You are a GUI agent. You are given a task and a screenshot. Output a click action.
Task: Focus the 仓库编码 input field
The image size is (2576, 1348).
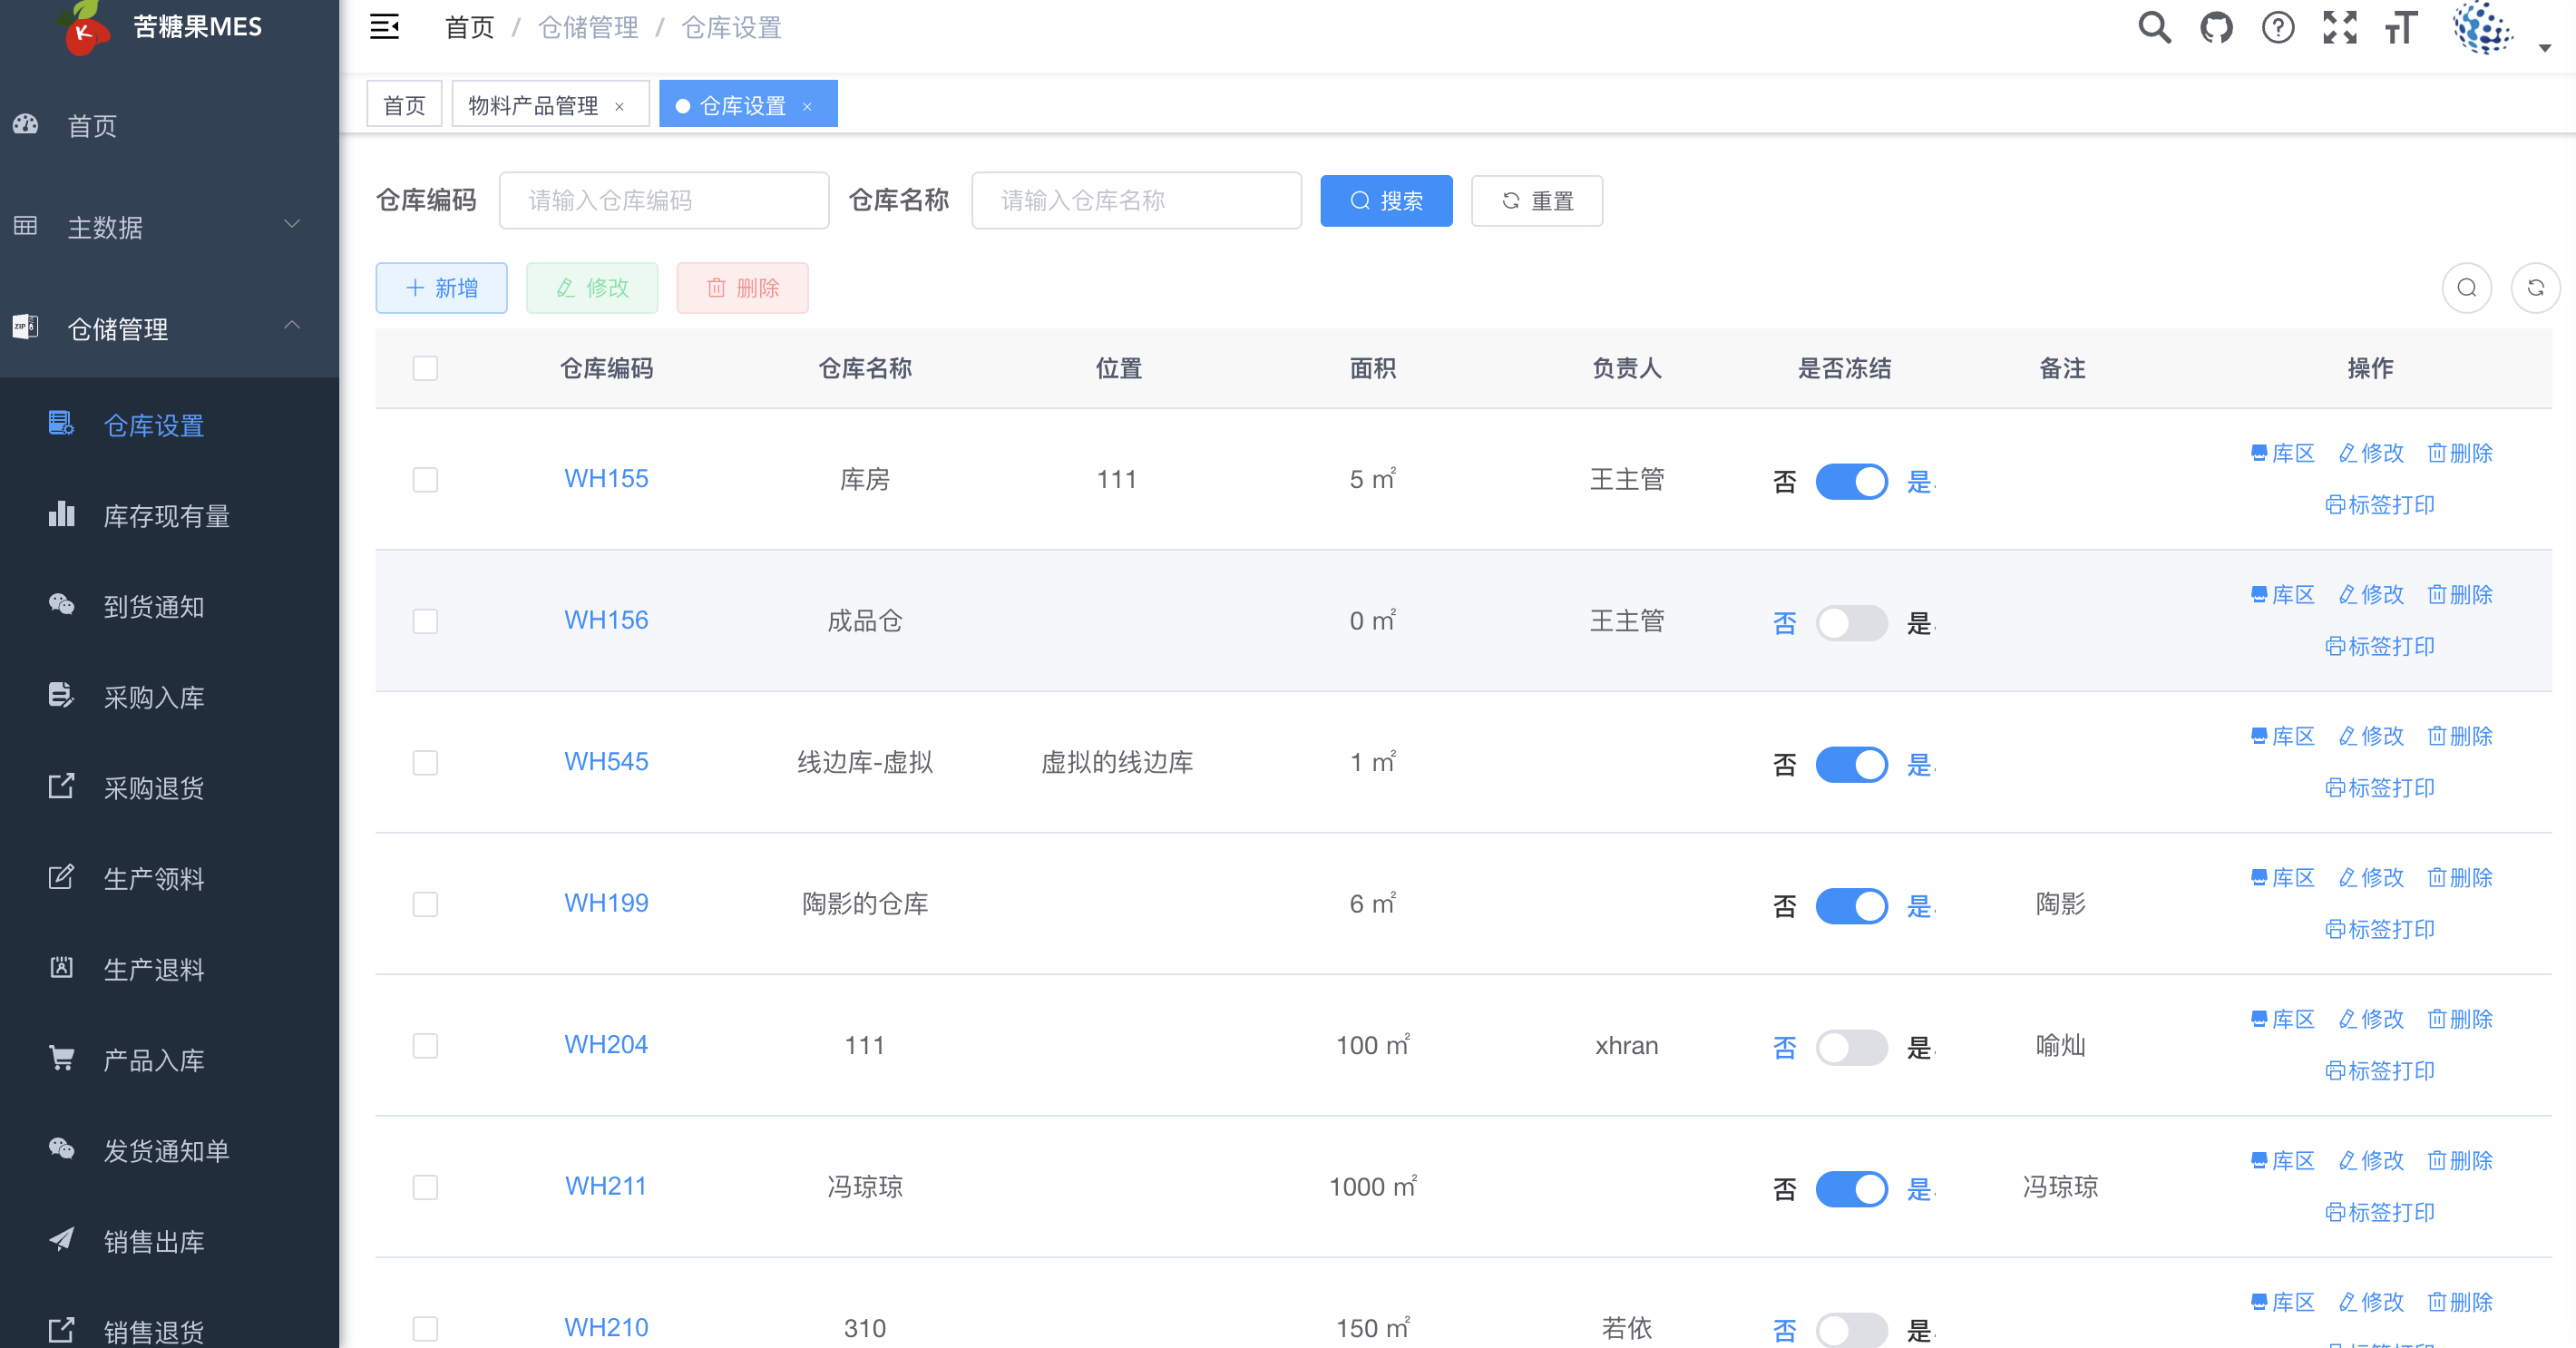[x=664, y=201]
